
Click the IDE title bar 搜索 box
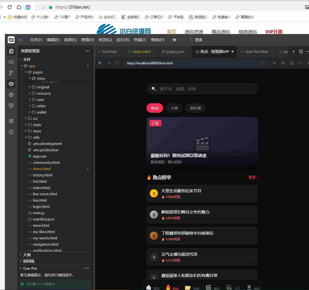[x=196, y=40]
